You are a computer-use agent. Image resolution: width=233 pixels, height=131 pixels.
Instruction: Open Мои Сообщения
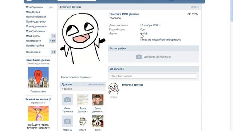35,31
